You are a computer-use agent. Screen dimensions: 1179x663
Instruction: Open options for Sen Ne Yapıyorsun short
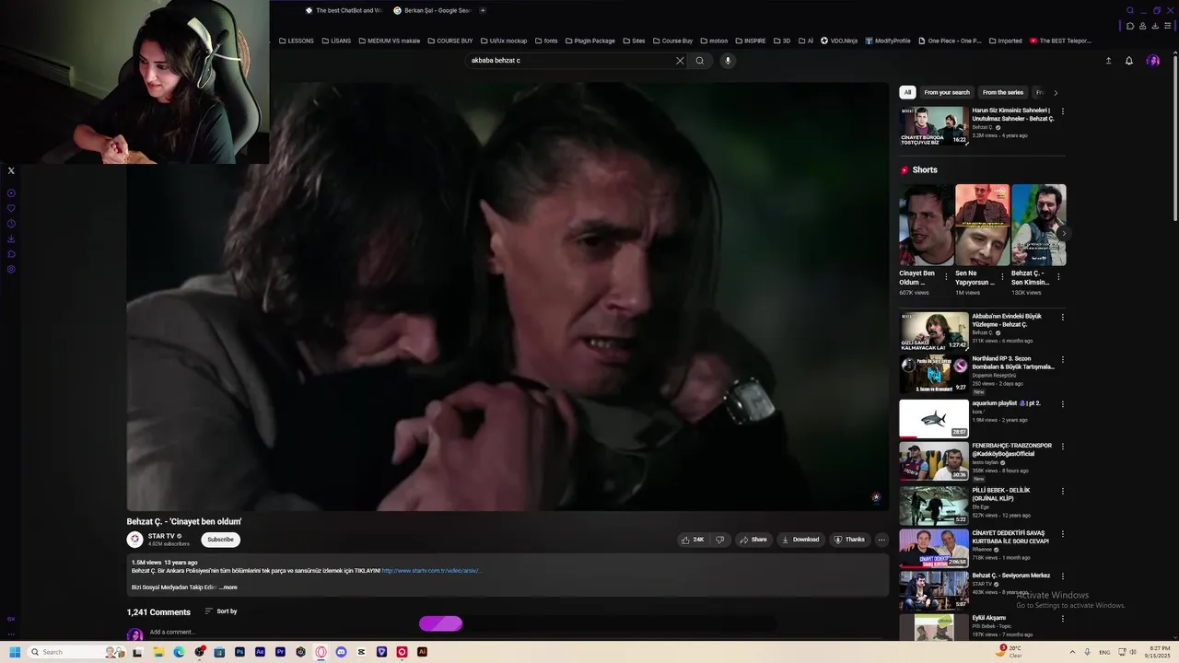pos(1002,275)
